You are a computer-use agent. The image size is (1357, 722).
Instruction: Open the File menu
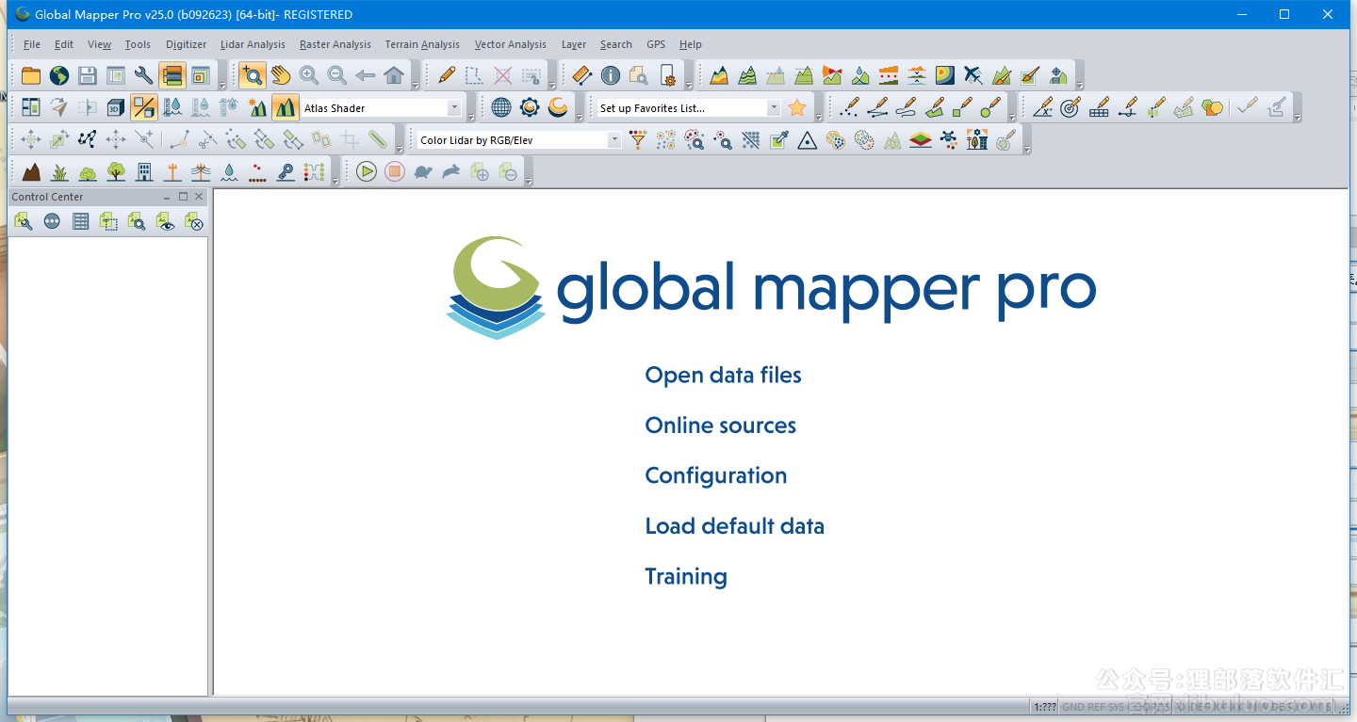click(x=32, y=44)
